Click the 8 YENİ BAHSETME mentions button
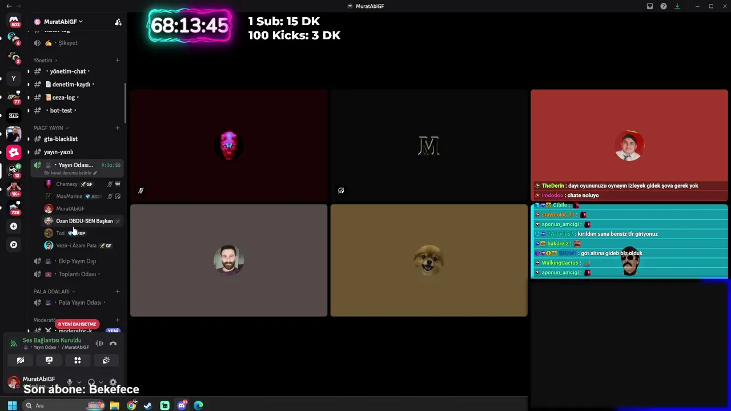 pos(77,324)
